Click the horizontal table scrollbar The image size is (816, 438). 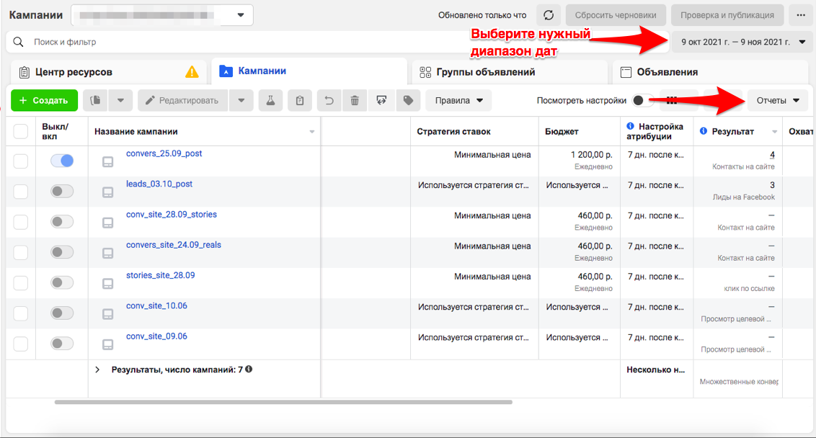point(283,402)
